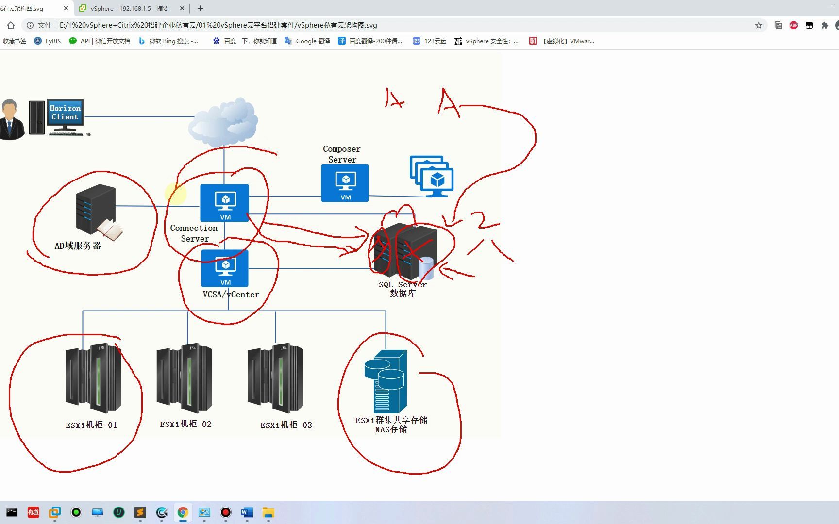The width and height of the screenshot is (839, 524).
Task: Open the API 微信开放文档 bookmark
Action: (x=100, y=41)
